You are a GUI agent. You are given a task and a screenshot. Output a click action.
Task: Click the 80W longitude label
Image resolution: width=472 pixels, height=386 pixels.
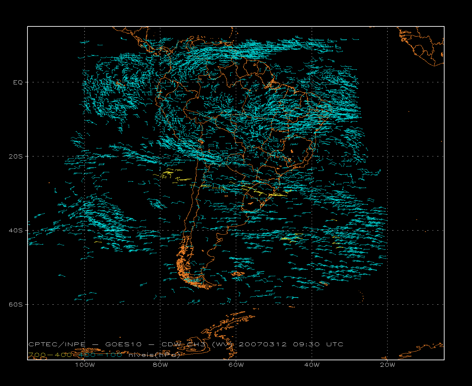click(161, 365)
